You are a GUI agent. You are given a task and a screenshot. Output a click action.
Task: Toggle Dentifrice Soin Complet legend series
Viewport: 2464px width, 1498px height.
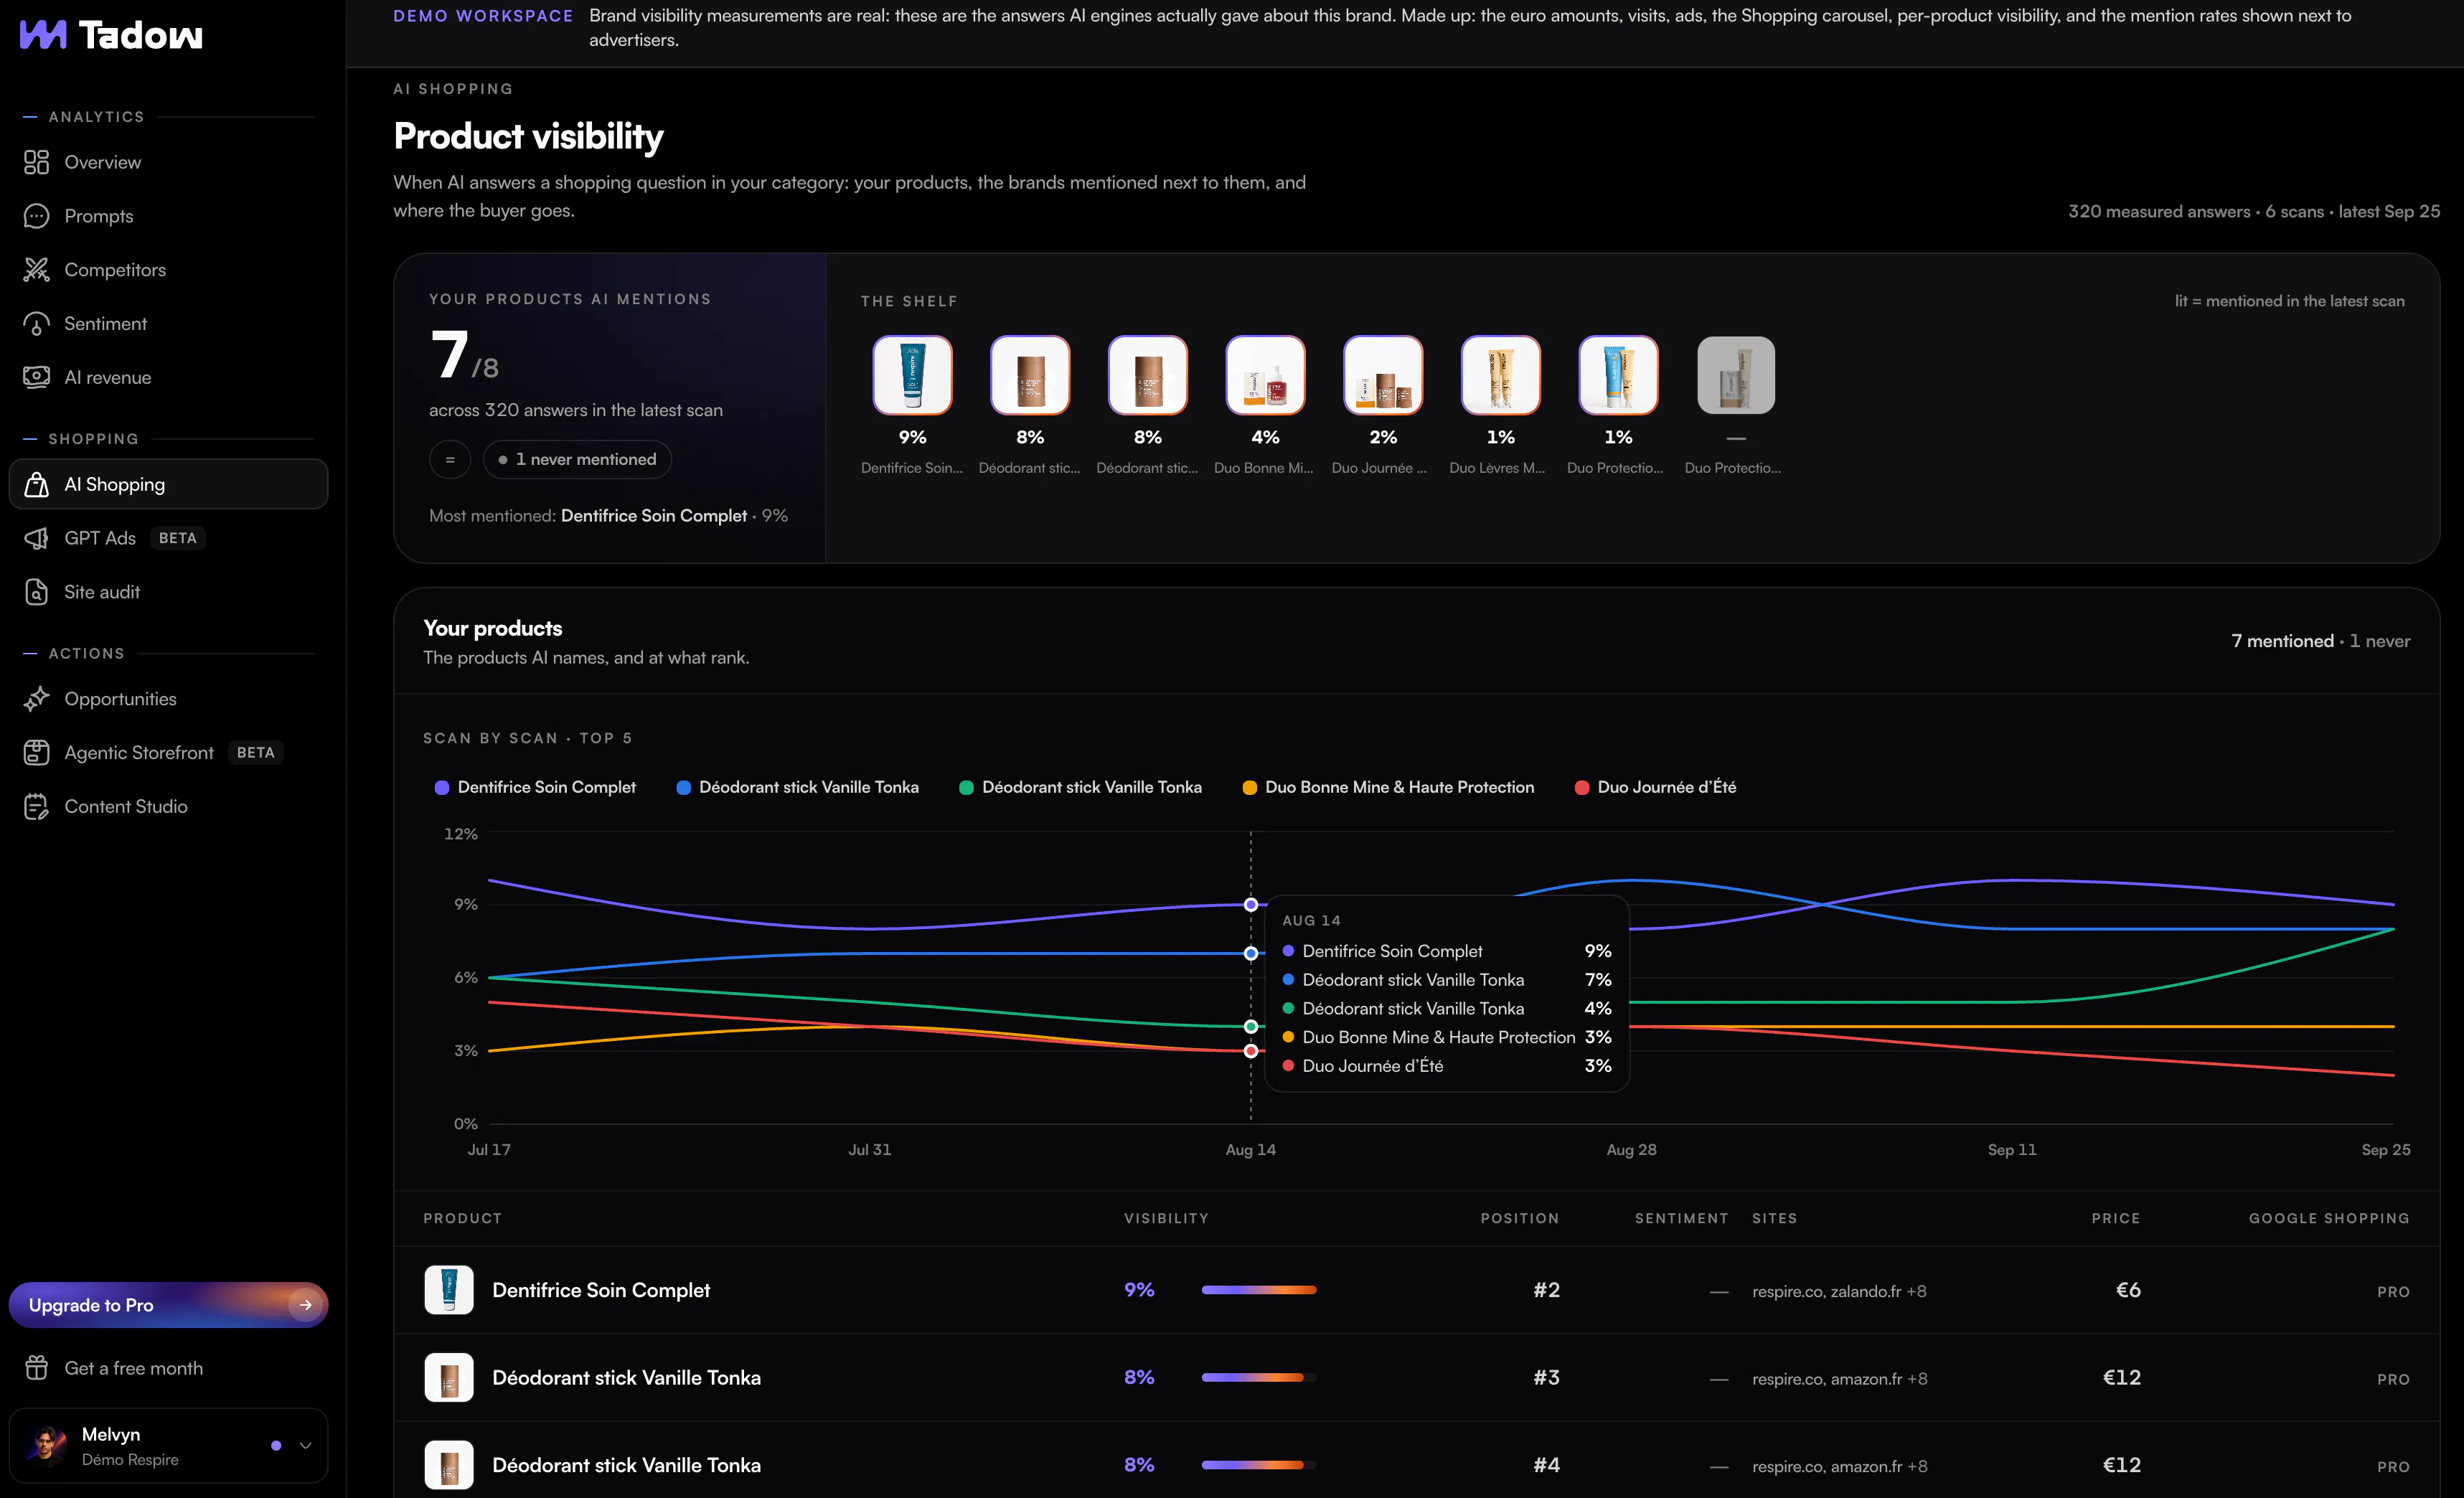pyautogui.click(x=535, y=787)
